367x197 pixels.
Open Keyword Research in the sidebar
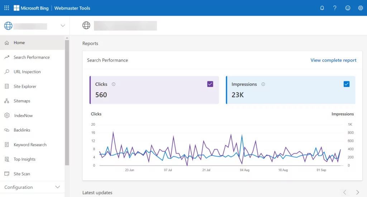tap(32, 145)
